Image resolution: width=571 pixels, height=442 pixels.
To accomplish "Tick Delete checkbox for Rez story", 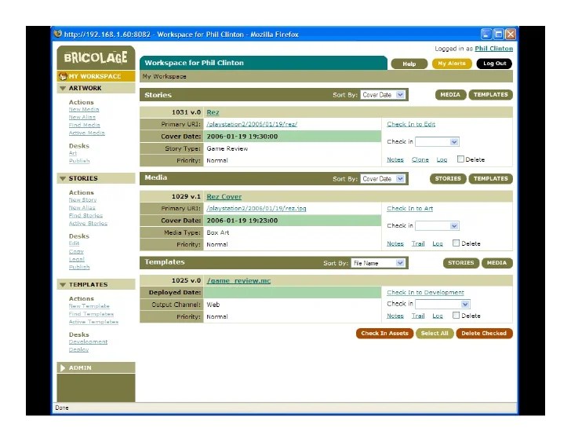I will coord(460,159).
